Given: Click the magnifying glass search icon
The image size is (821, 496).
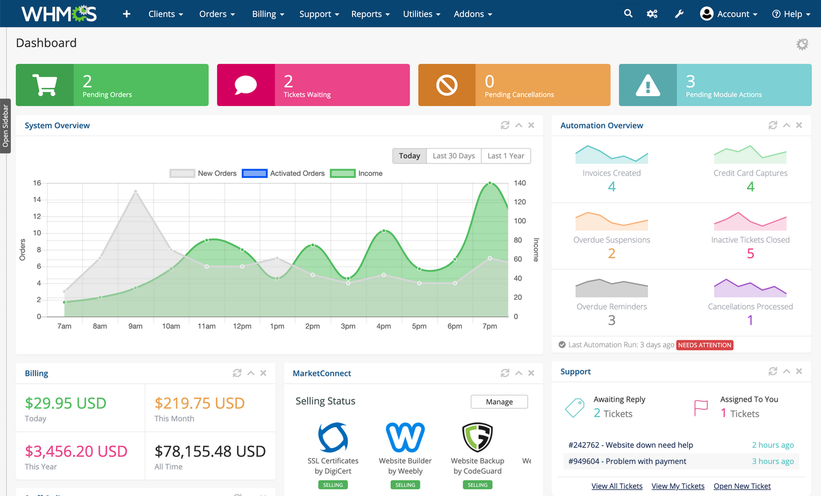Looking at the screenshot, I should (628, 13).
